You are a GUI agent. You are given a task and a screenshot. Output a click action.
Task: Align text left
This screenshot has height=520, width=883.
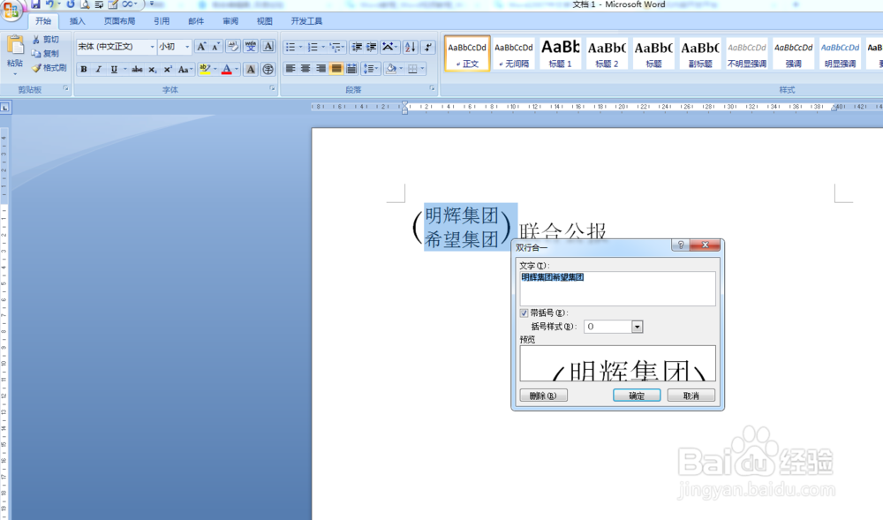291,69
